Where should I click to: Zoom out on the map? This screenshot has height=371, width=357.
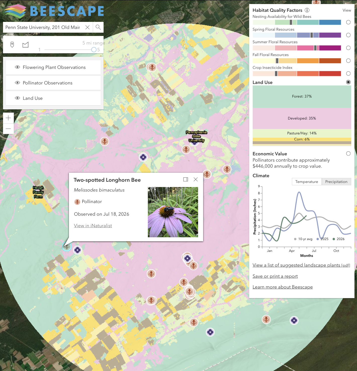point(8,129)
